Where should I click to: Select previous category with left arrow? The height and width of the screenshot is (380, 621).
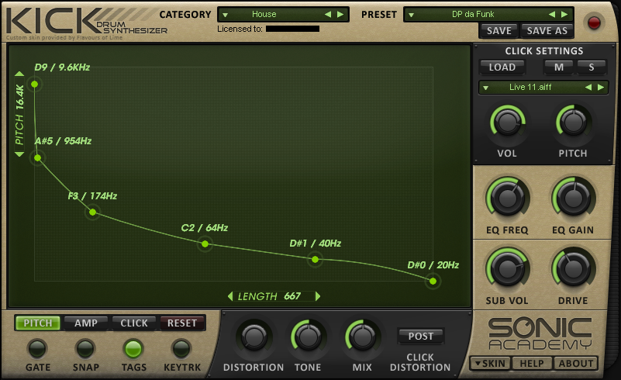(x=327, y=14)
